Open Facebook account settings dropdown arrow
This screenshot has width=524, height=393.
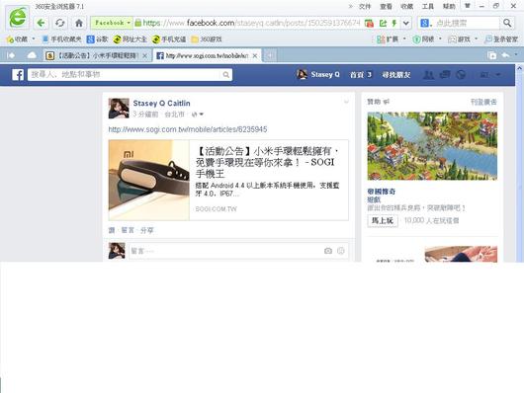pos(498,75)
